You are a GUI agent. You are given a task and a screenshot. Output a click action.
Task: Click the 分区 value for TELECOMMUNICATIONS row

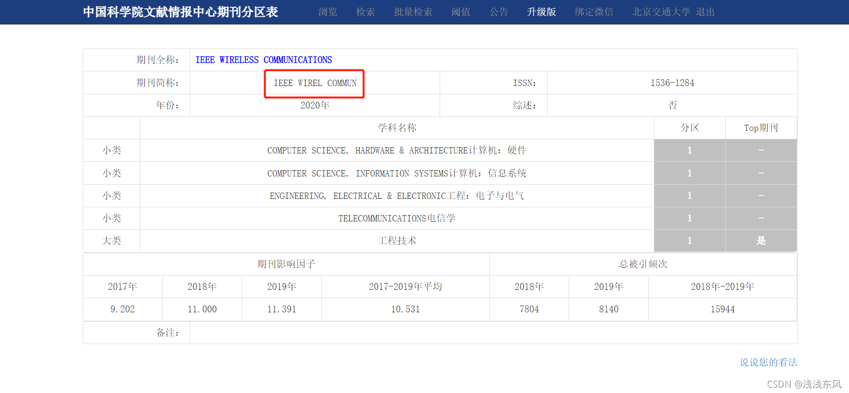690,218
